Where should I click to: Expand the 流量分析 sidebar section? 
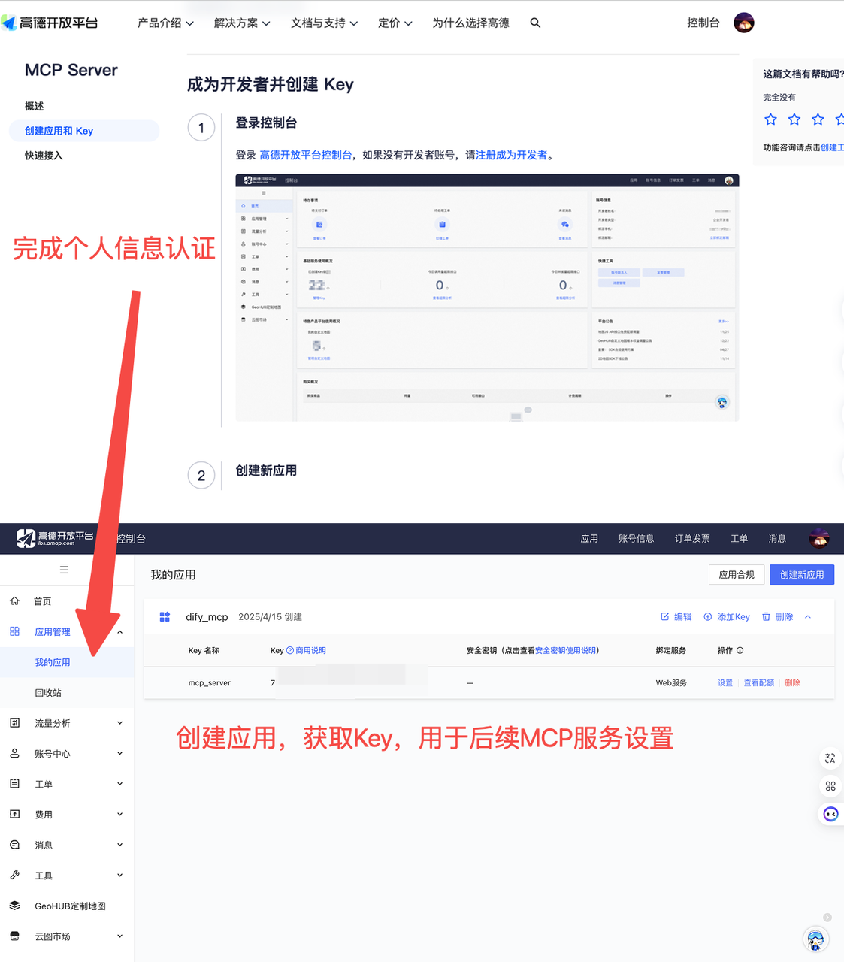[120, 723]
